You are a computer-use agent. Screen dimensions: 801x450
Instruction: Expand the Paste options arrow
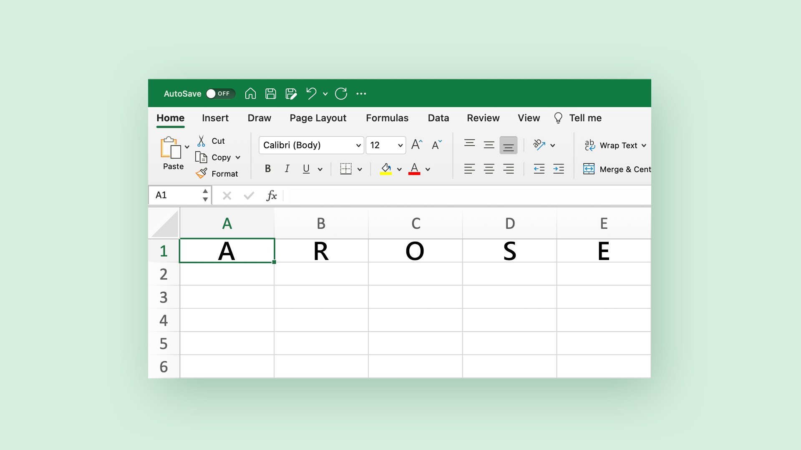pos(187,147)
